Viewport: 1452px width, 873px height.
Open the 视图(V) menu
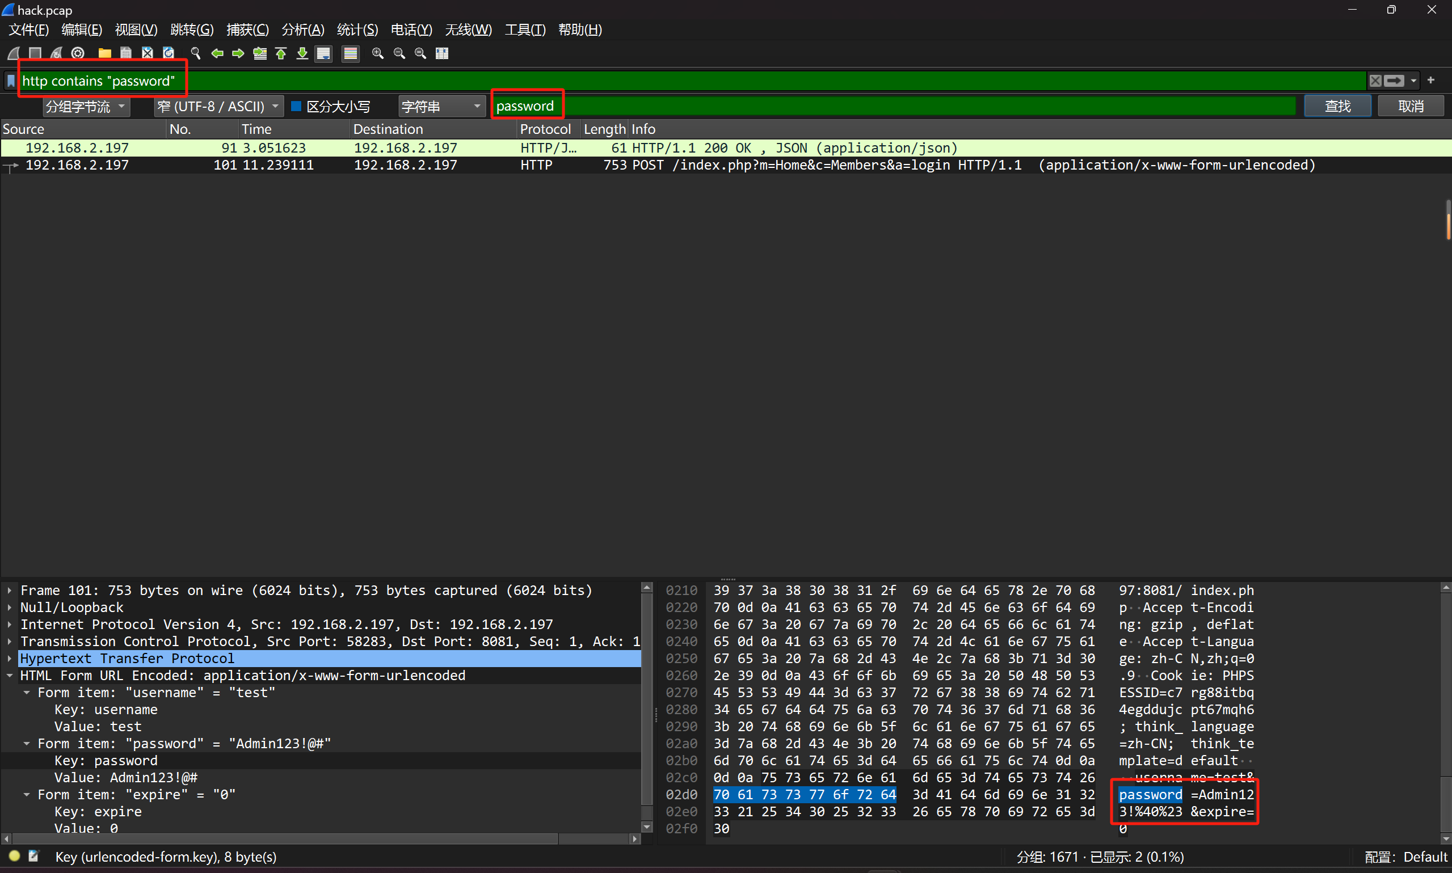click(x=136, y=30)
